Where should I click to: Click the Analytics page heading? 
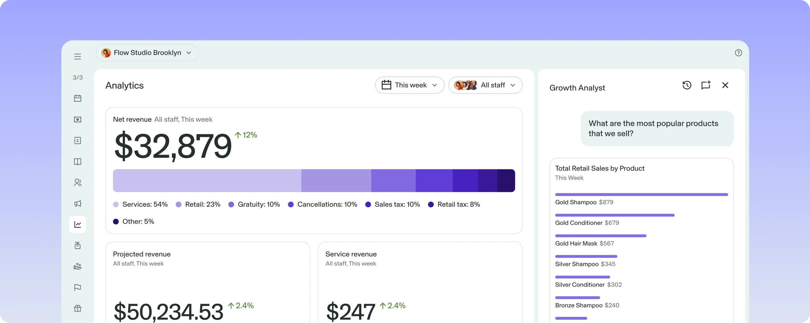[x=124, y=85]
